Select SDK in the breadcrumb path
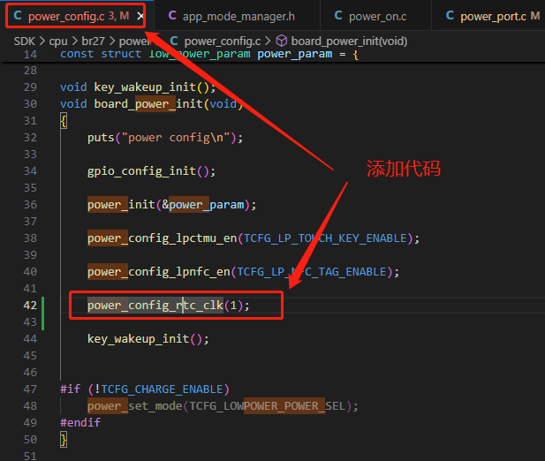Viewport: 545px width, 461px height. point(24,42)
